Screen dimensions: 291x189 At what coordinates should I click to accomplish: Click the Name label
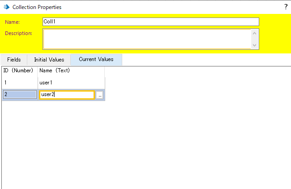click(12, 22)
